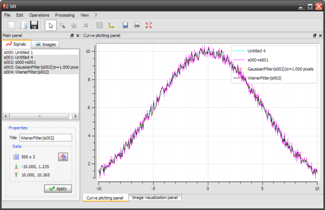
Task: Open the Operations menu
Action: coord(39,15)
